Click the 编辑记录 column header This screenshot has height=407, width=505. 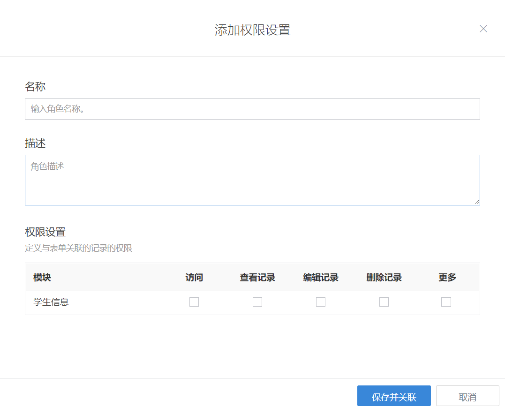click(x=321, y=278)
